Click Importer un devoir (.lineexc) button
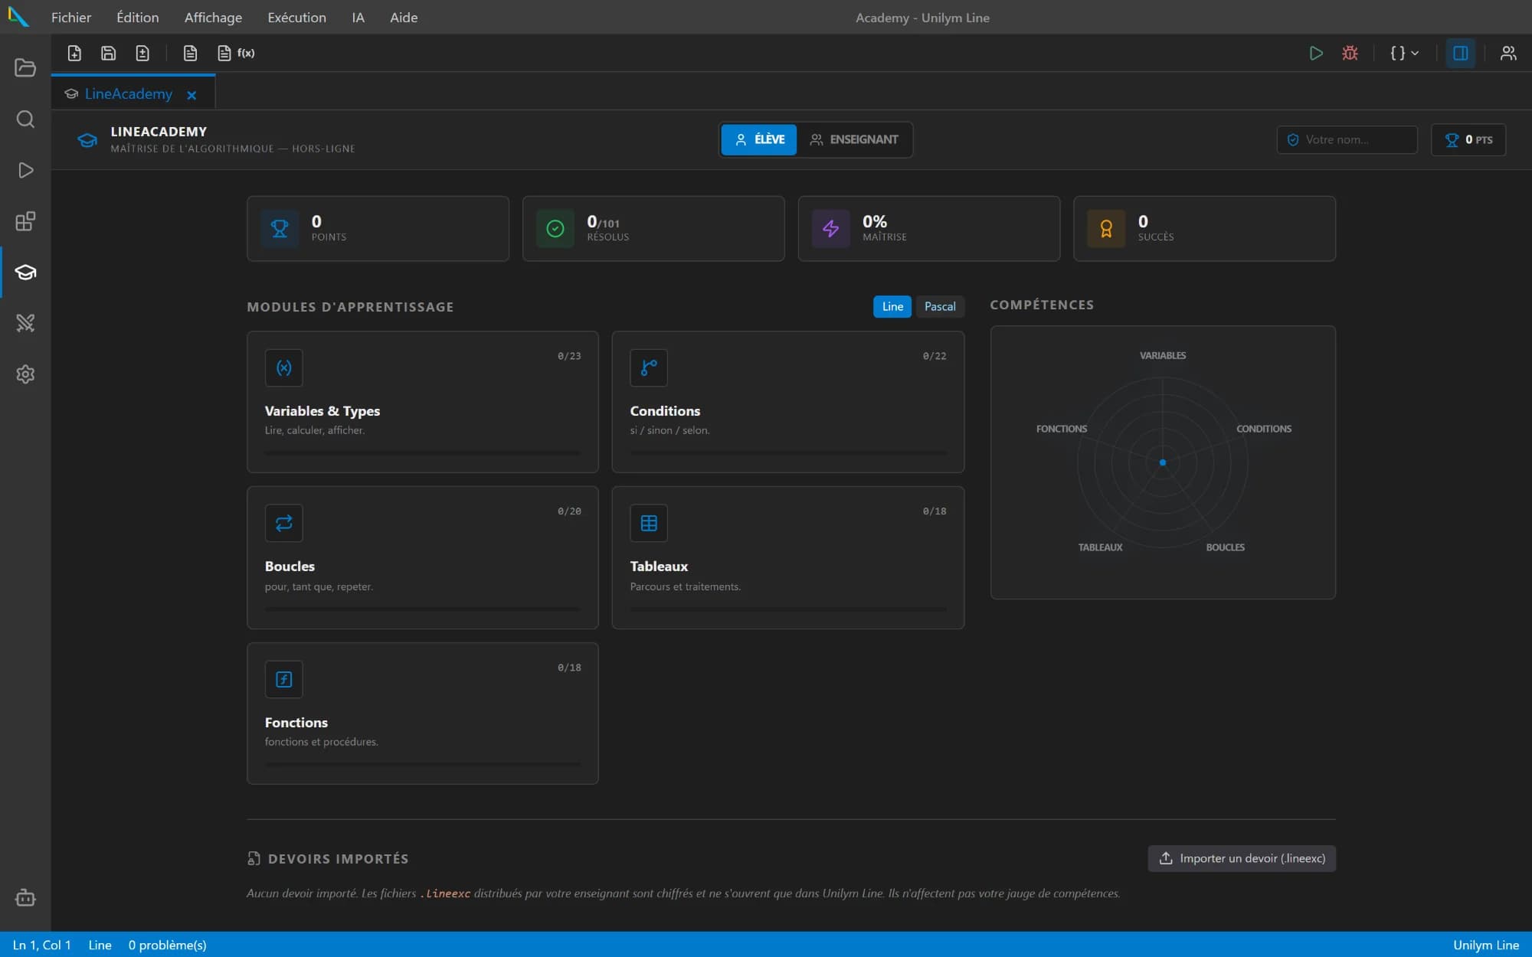 pyautogui.click(x=1242, y=858)
